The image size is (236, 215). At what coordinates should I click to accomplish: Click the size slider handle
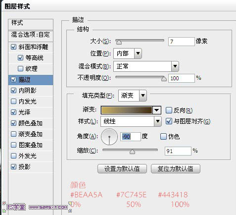(119, 42)
